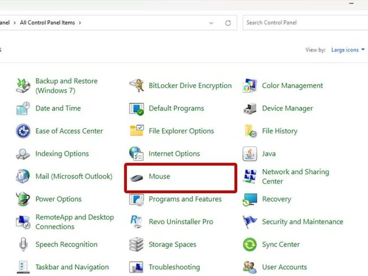Screen dimensions: 368x276
Task: Open Storage Spaces text link
Action: pyautogui.click(x=173, y=244)
